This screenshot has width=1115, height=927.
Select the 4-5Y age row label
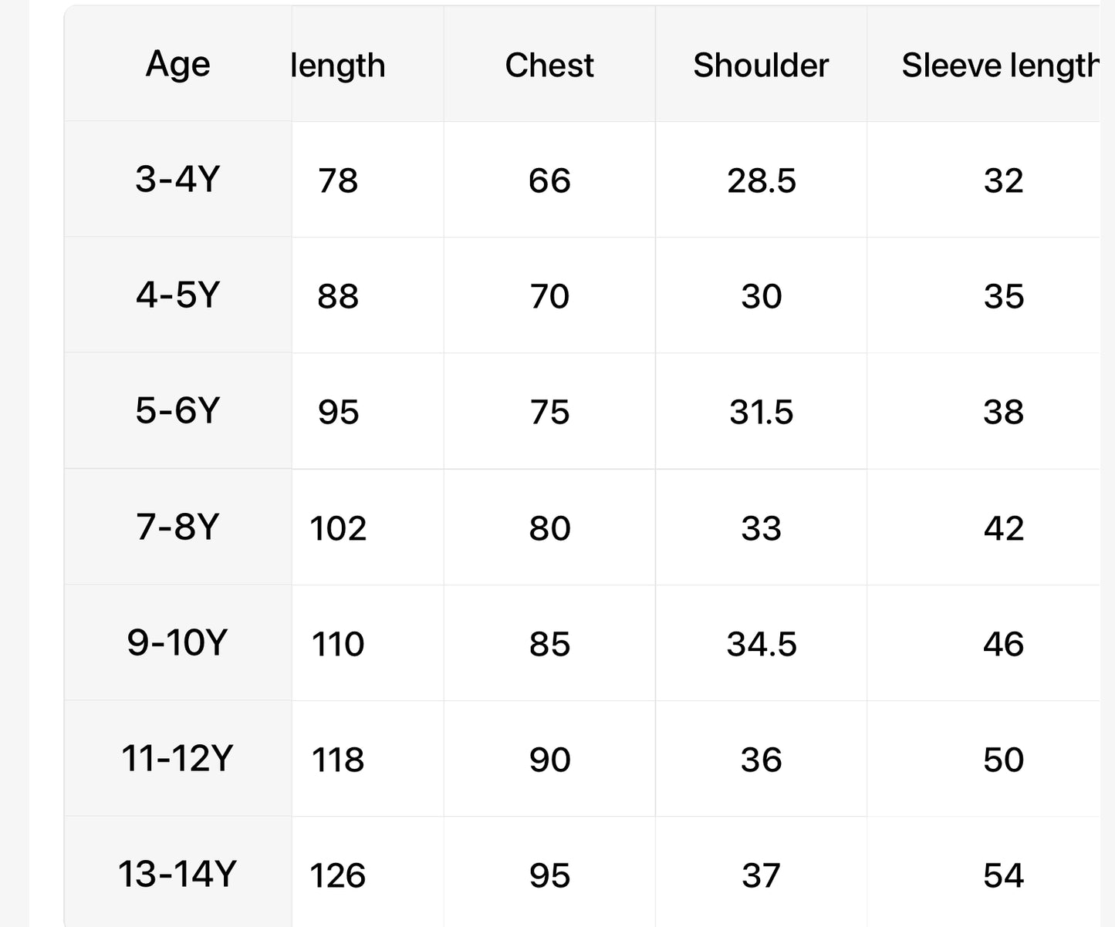[x=177, y=295]
